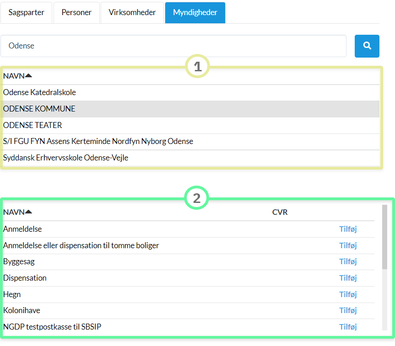Select the Virksomheder tab
This screenshot has width=395, height=346.
click(132, 12)
